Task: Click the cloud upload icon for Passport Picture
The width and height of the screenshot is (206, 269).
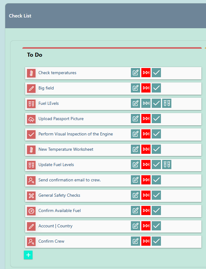Action: pyautogui.click(x=31, y=119)
